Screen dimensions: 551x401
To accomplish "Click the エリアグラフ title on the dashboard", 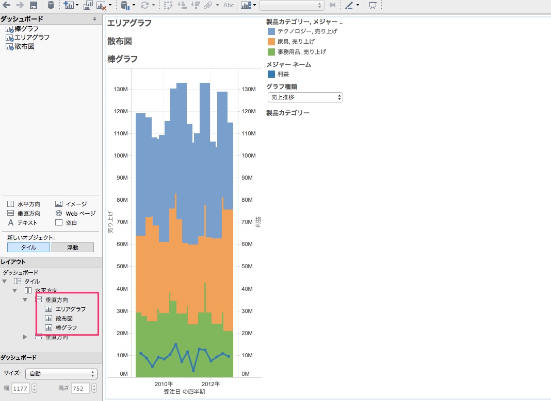I will (129, 23).
